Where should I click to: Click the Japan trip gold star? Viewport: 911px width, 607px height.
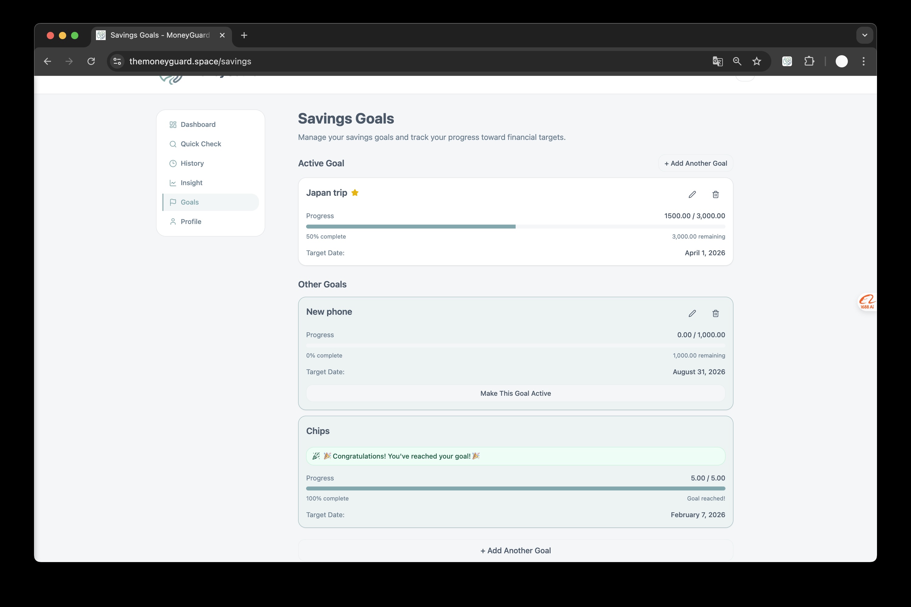[355, 193]
